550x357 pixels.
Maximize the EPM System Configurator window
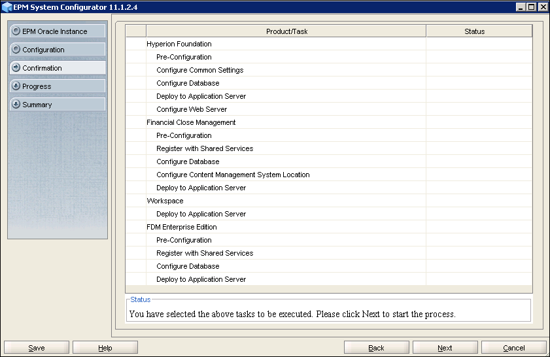(x=532, y=7)
